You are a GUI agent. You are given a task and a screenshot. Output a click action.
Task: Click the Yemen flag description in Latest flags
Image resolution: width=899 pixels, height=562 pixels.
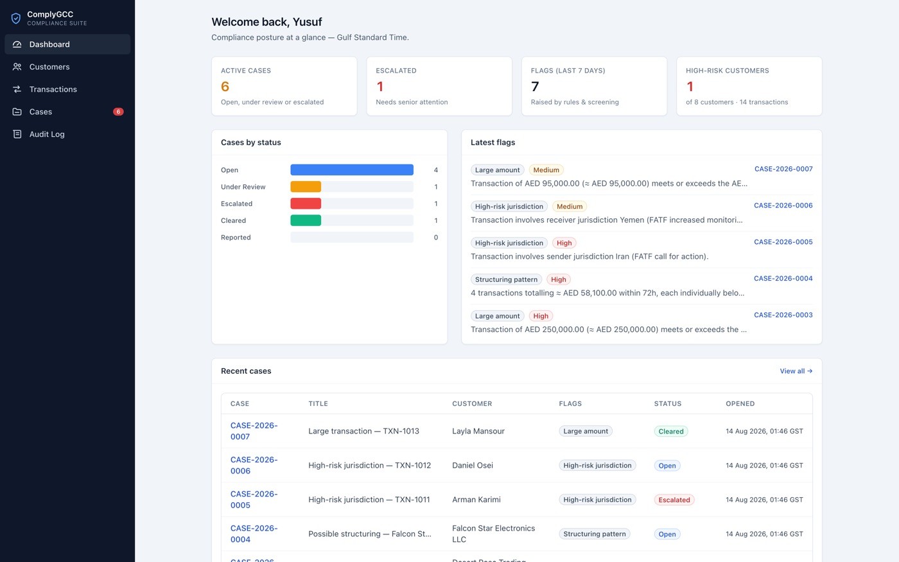tap(606, 220)
